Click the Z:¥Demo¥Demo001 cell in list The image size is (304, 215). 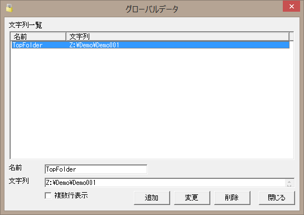pos(94,45)
